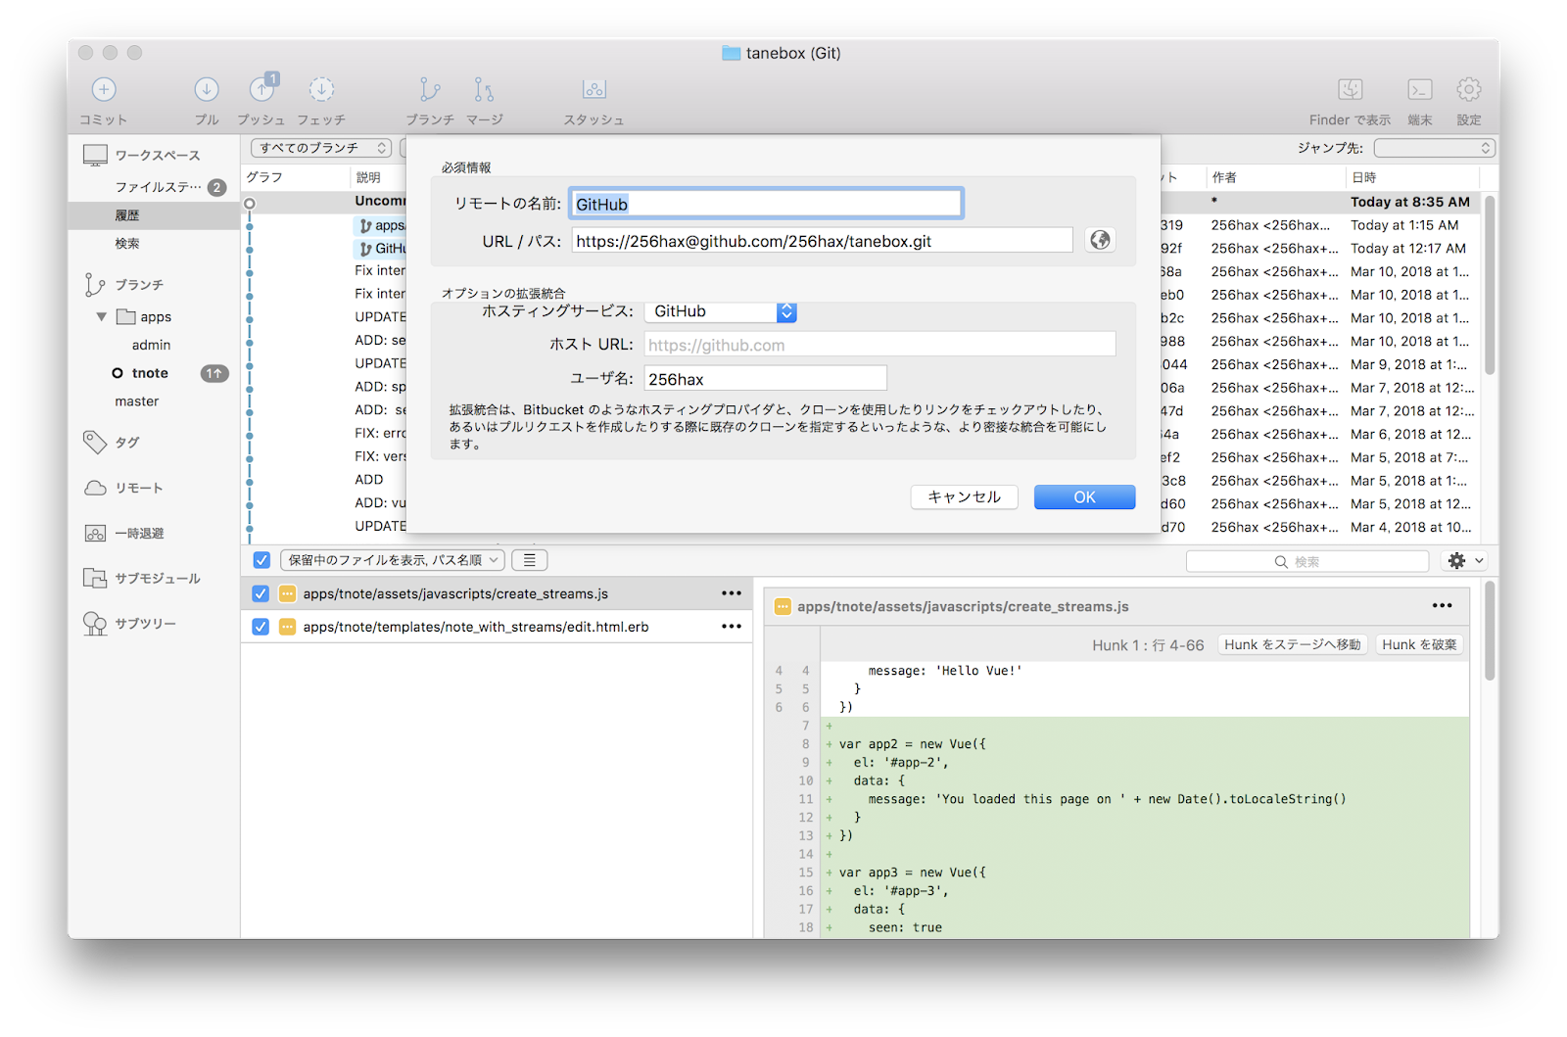
Task: Click the apps folder icon in branch tree
Action: point(126,317)
